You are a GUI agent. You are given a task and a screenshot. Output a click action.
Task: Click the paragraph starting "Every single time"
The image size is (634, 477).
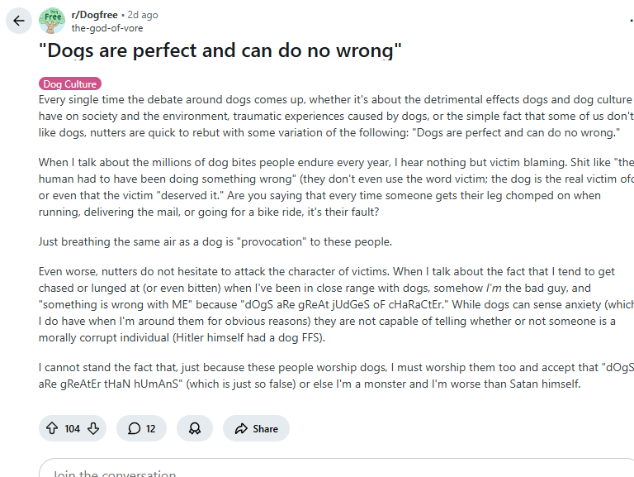(330, 117)
